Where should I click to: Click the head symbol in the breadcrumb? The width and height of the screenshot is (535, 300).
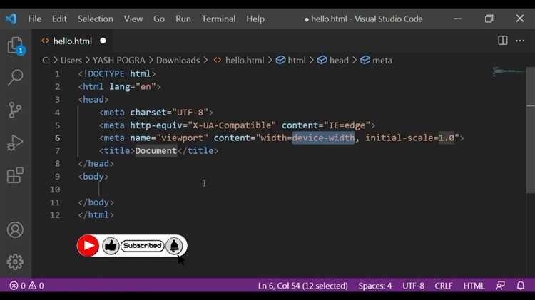click(333, 61)
